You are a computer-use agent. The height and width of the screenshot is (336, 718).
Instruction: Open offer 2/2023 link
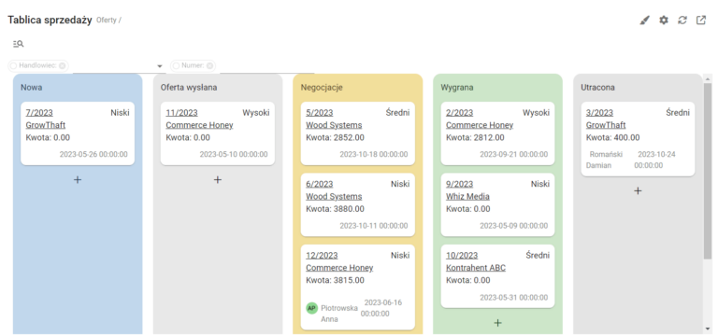tap(460, 113)
